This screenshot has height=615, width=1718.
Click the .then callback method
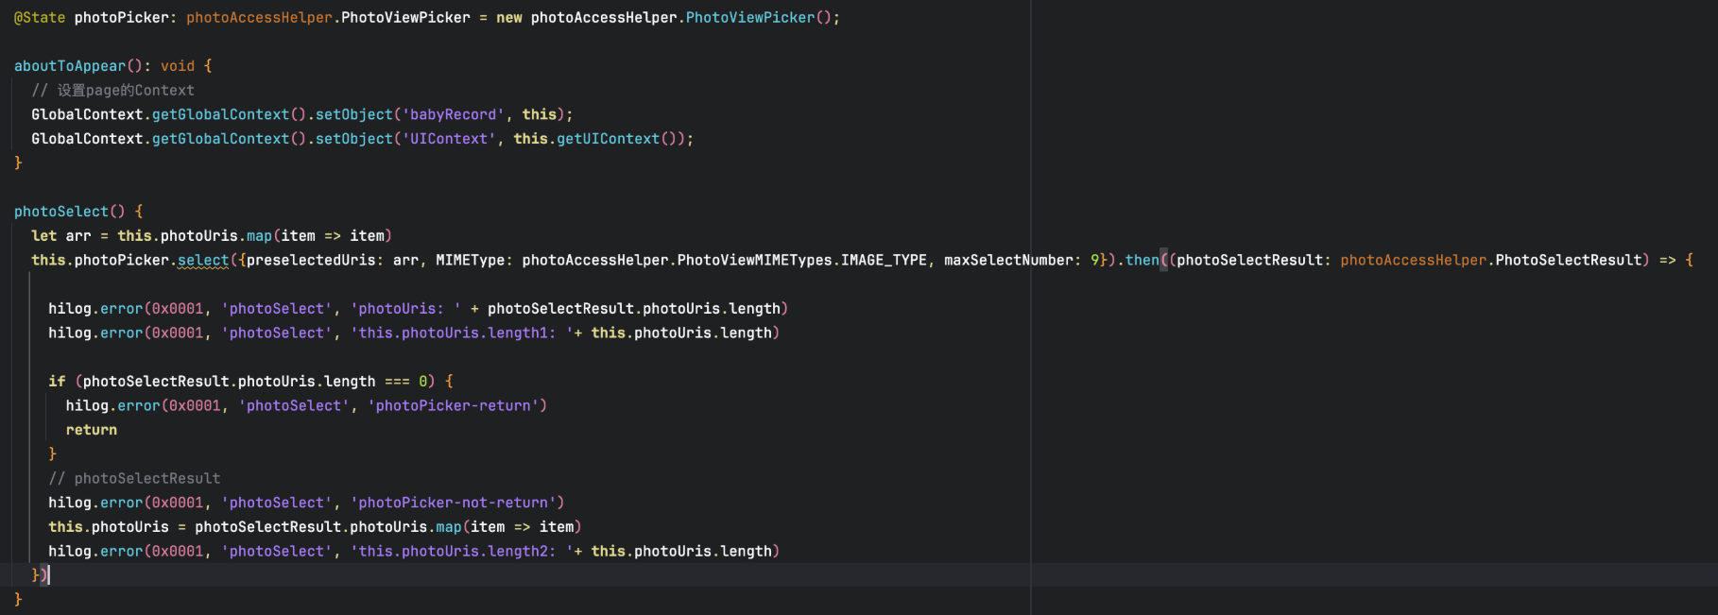[1141, 261]
